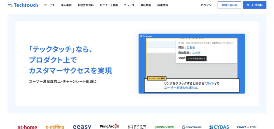Click the eeasy customer logo

pos(82,127)
